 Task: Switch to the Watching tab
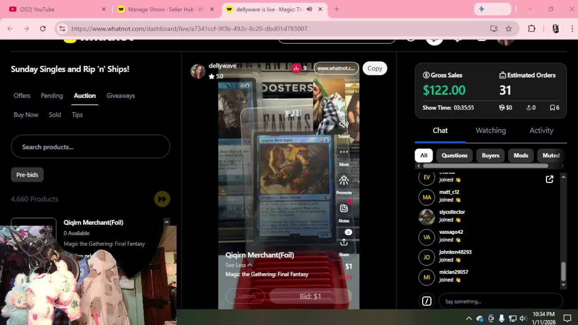point(491,130)
